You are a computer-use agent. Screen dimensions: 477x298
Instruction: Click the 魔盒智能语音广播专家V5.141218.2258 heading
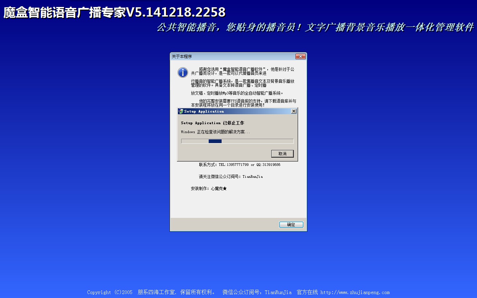point(115,13)
